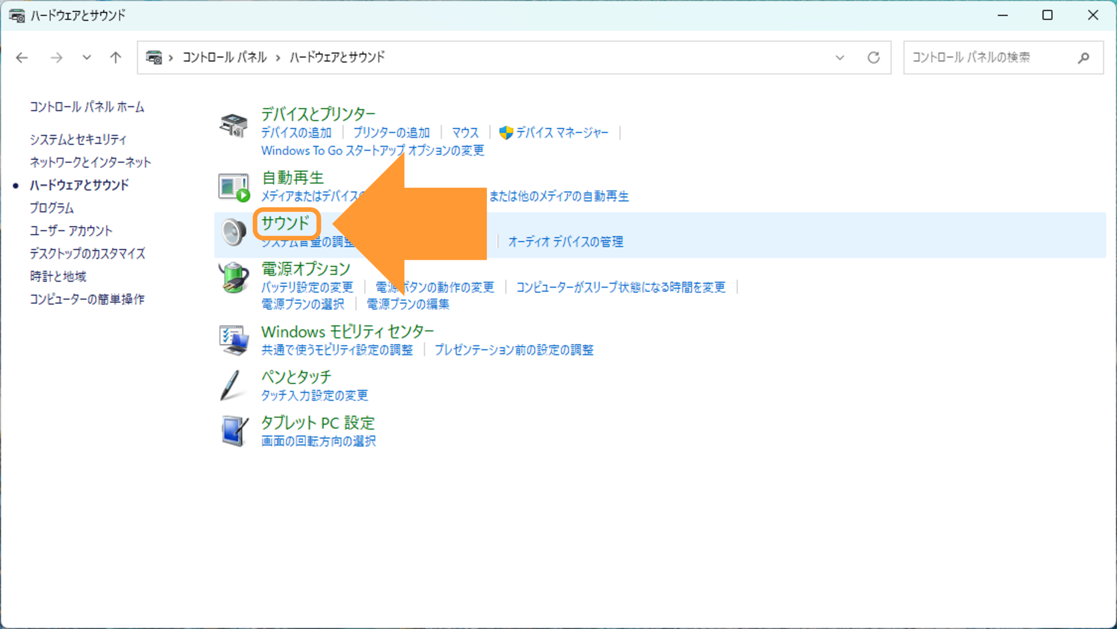Screen dimensions: 1117x629
Task: Expand the address bar history dropdown
Action: pyautogui.click(x=839, y=58)
